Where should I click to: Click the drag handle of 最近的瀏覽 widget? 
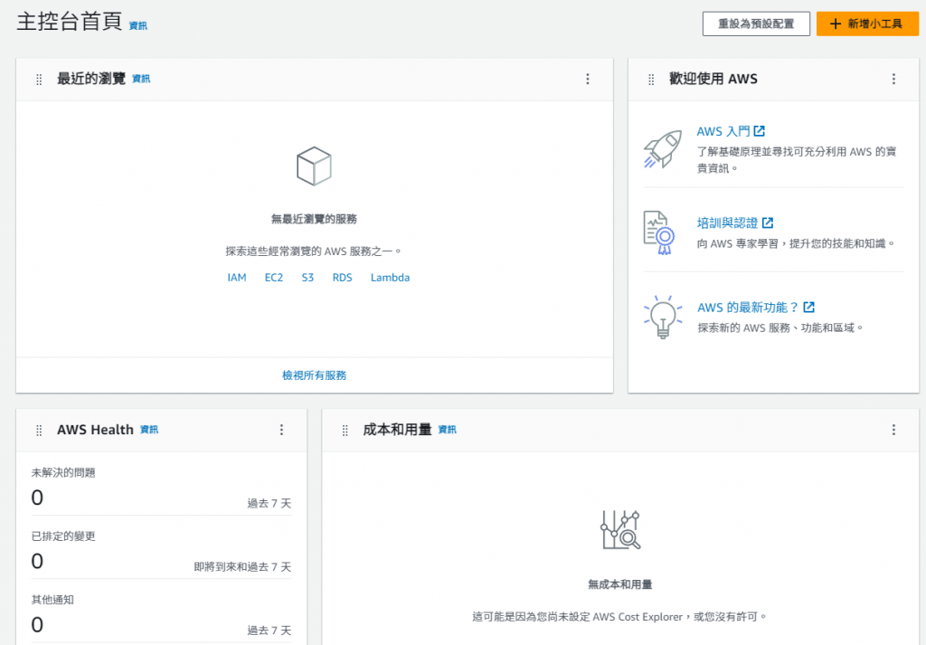click(x=39, y=79)
